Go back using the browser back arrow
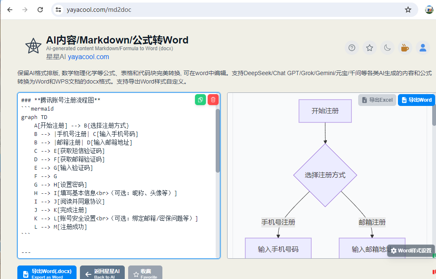The image size is (436, 279). click(x=10, y=10)
